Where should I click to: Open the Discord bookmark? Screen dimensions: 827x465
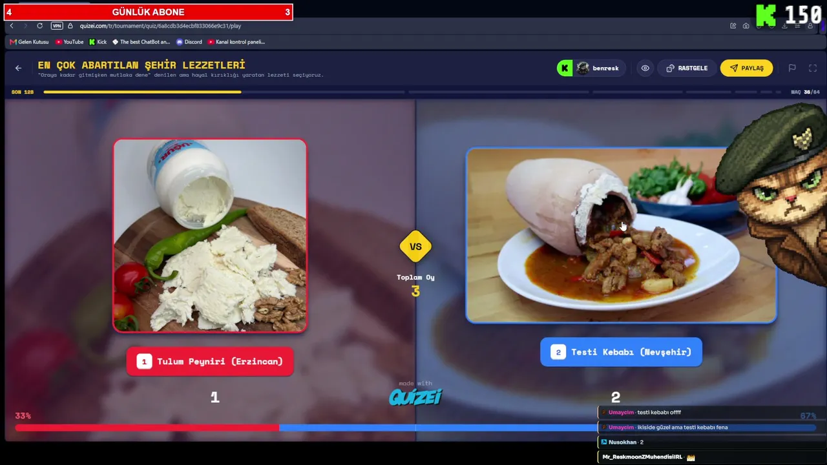point(189,42)
